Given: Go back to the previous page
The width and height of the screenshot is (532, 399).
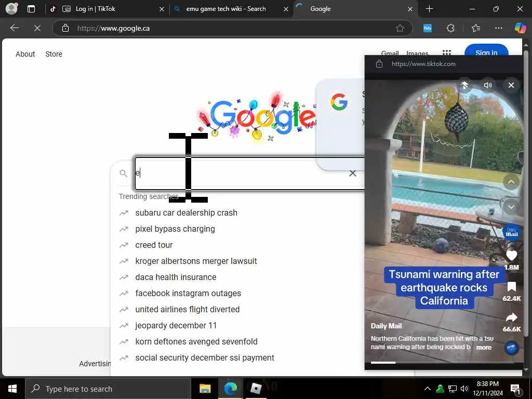Looking at the screenshot, I should 14,28.
